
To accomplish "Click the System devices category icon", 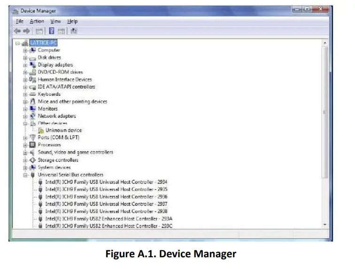I will point(32,167).
